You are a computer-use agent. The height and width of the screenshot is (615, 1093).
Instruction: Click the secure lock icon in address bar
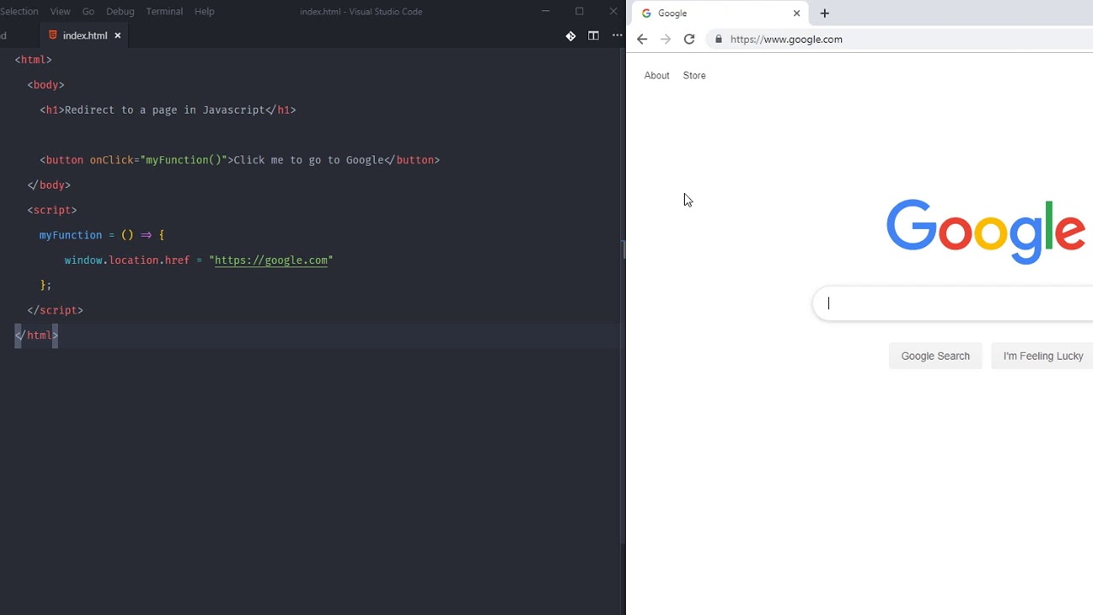(x=719, y=39)
